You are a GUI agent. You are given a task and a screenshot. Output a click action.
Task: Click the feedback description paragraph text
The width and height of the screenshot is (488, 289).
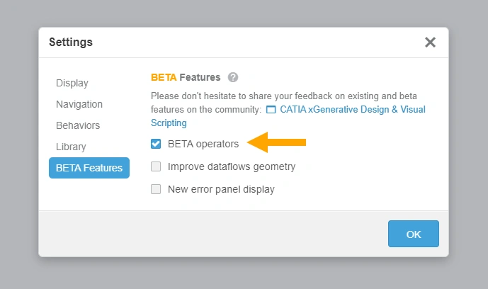283,96
